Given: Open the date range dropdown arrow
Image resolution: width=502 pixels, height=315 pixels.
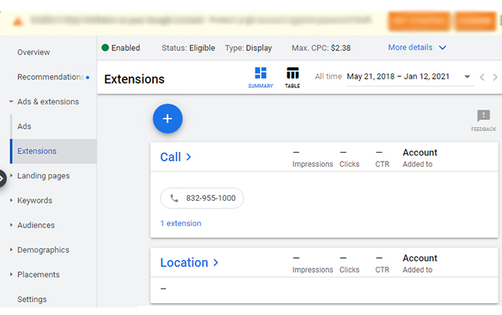Looking at the screenshot, I should [x=467, y=76].
